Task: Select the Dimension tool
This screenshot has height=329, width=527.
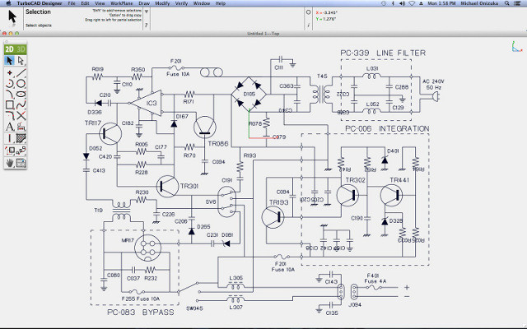Action: pos(21,127)
